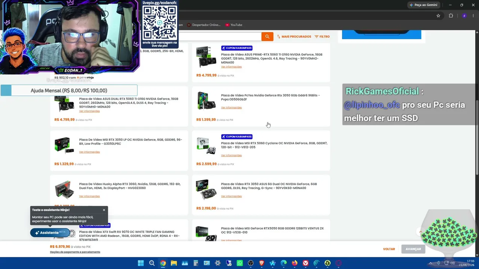Click the orange search magnifier button
This screenshot has height=269, width=479.
[x=267, y=37]
